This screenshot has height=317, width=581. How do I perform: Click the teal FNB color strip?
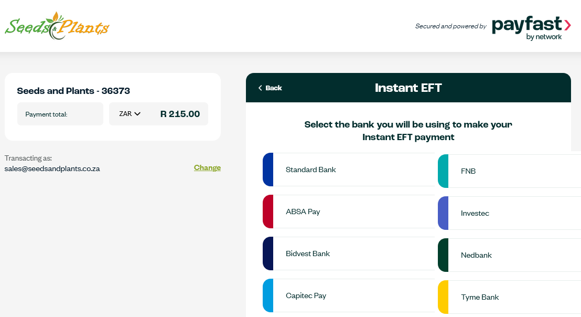click(x=443, y=171)
